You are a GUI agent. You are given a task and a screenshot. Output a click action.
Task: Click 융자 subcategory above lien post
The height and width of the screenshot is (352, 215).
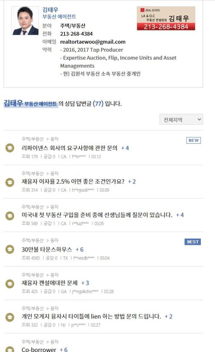54,308
